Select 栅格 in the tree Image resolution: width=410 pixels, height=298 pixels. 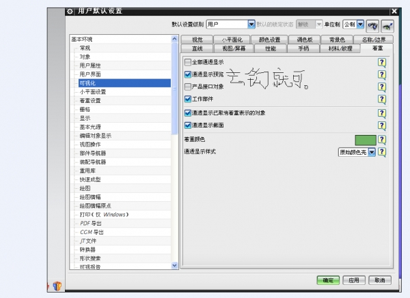click(x=85, y=109)
